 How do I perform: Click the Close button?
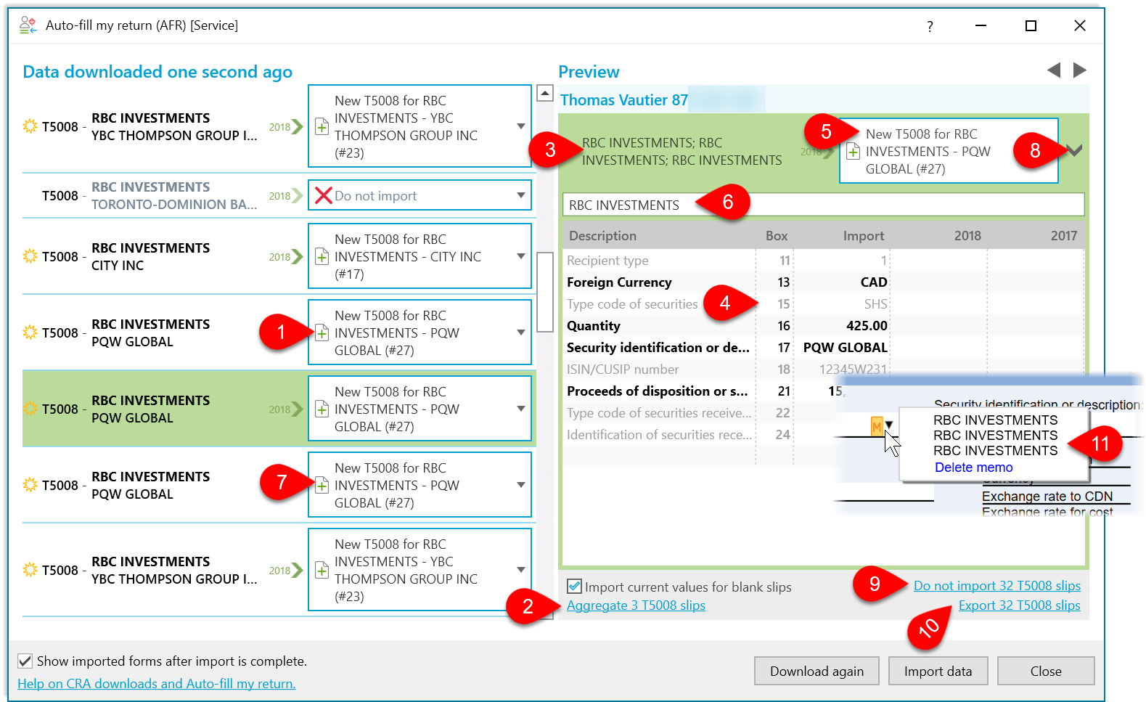click(x=1046, y=671)
